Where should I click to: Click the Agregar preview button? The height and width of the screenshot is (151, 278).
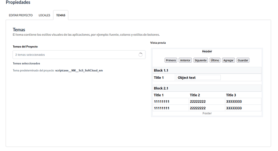228,60
